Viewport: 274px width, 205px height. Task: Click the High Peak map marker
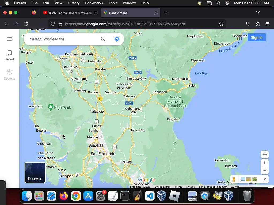pos(51,107)
